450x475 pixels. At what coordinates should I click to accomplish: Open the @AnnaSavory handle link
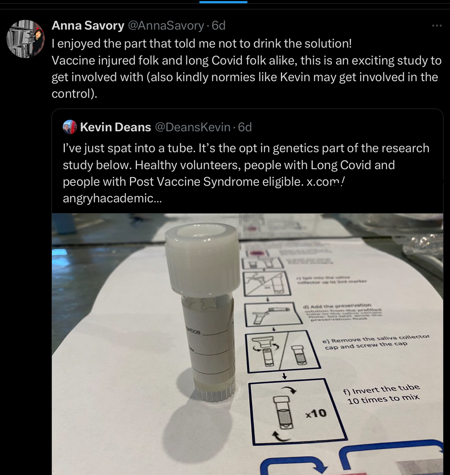coord(166,26)
